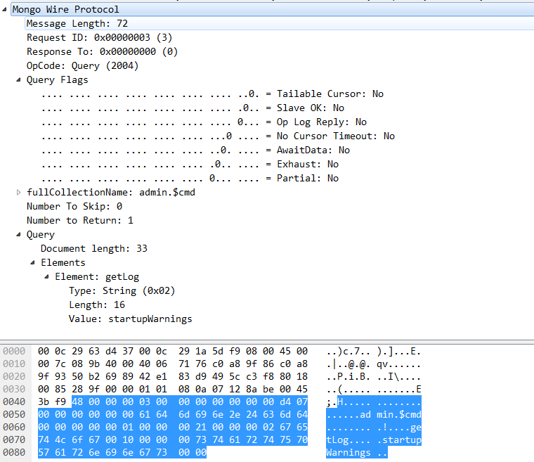This screenshot has height=462, width=534.
Task: Click hex offset 0020 in bytes pane
Action: [x=14, y=376]
